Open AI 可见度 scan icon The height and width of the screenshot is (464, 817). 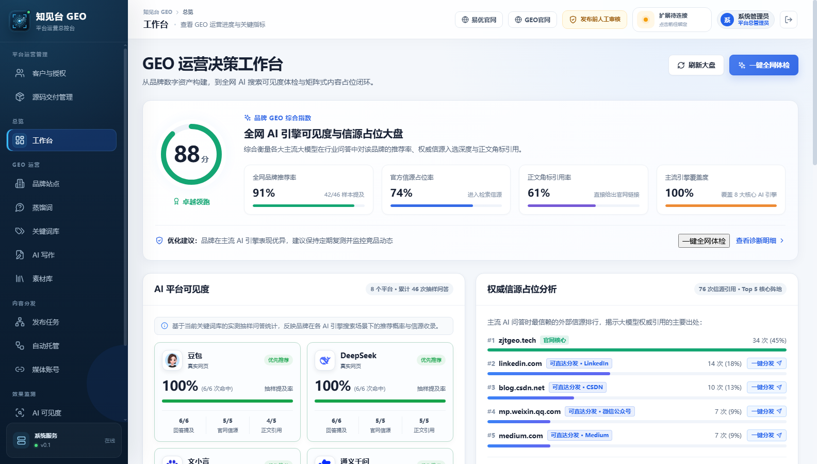[x=20, y=413]
